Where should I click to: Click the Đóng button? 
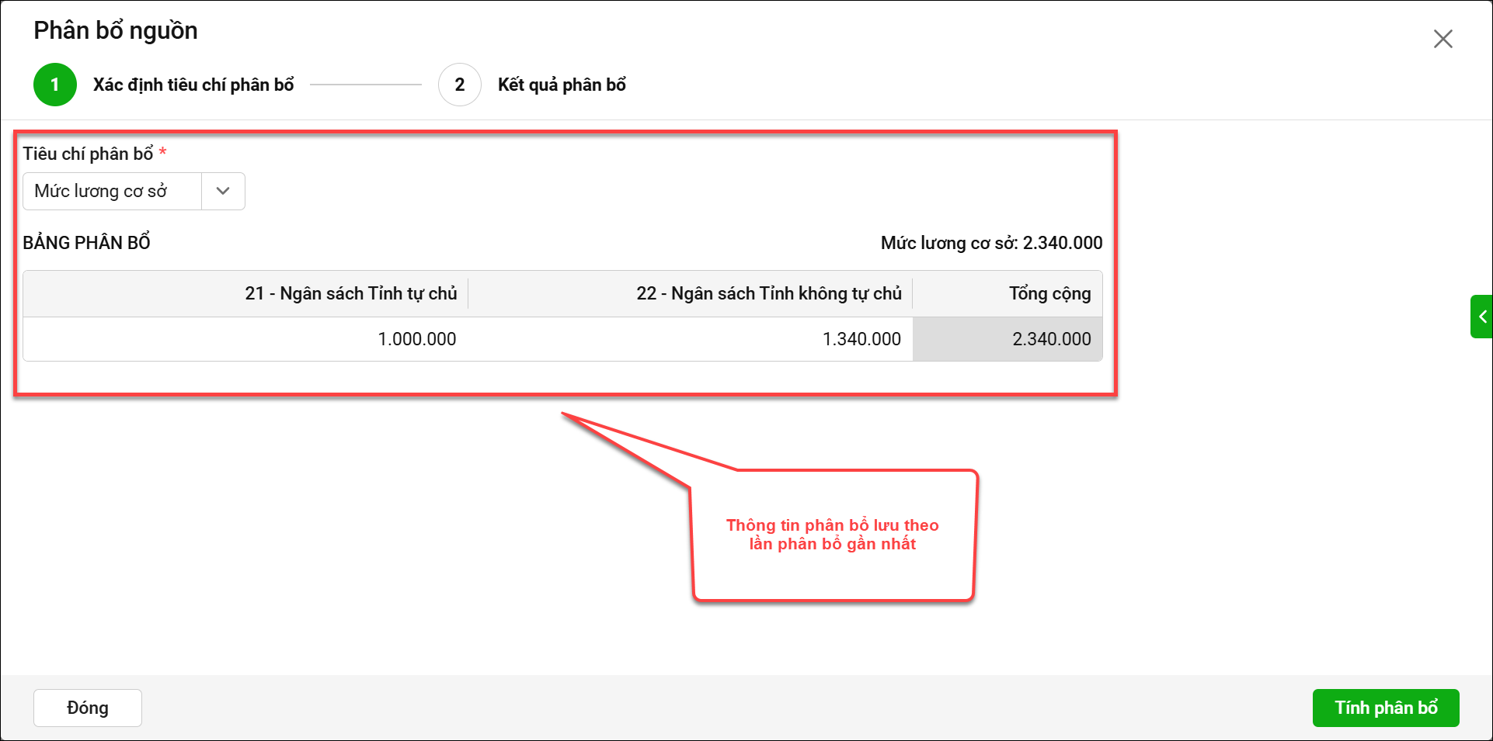click(88, 708)
